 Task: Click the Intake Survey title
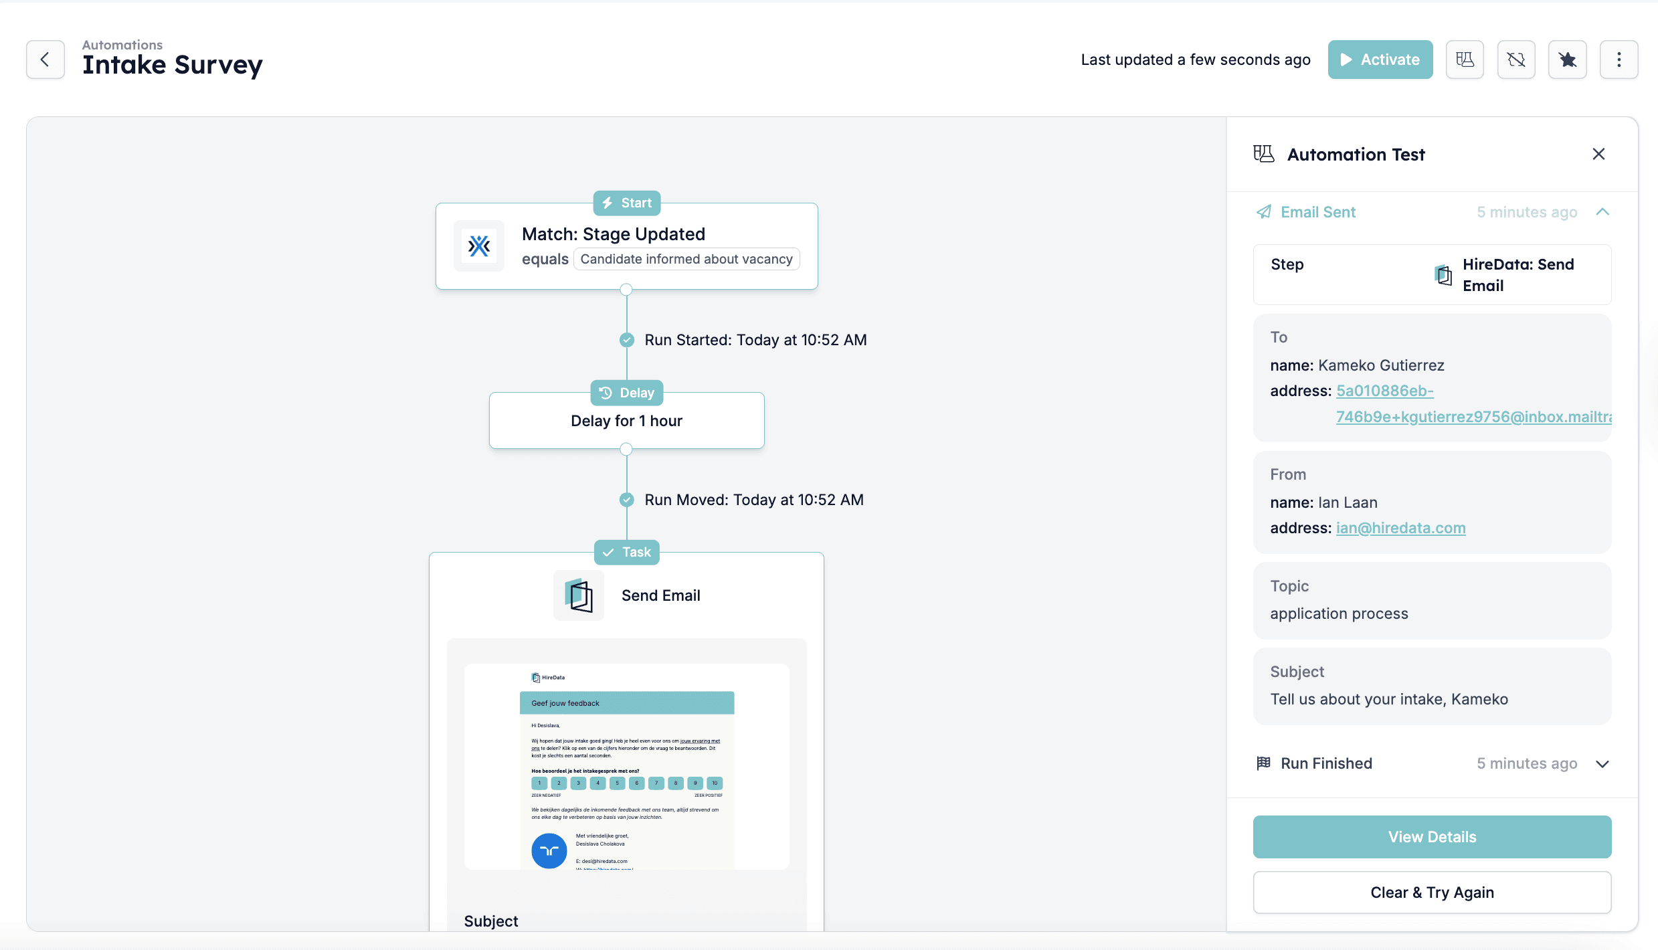pyautogui.click(x=173, y=65)
